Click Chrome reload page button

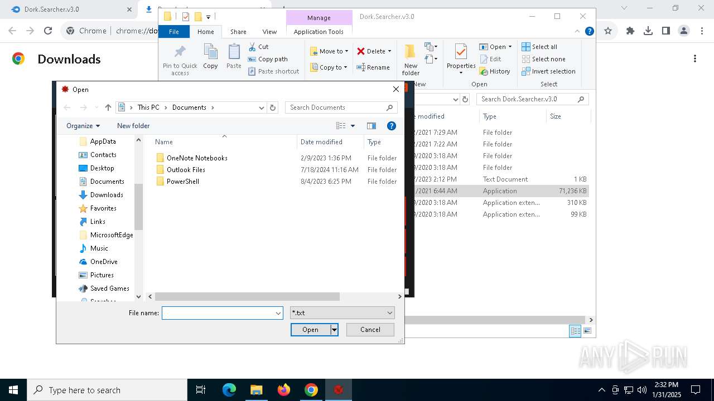(x=48, y=31)
